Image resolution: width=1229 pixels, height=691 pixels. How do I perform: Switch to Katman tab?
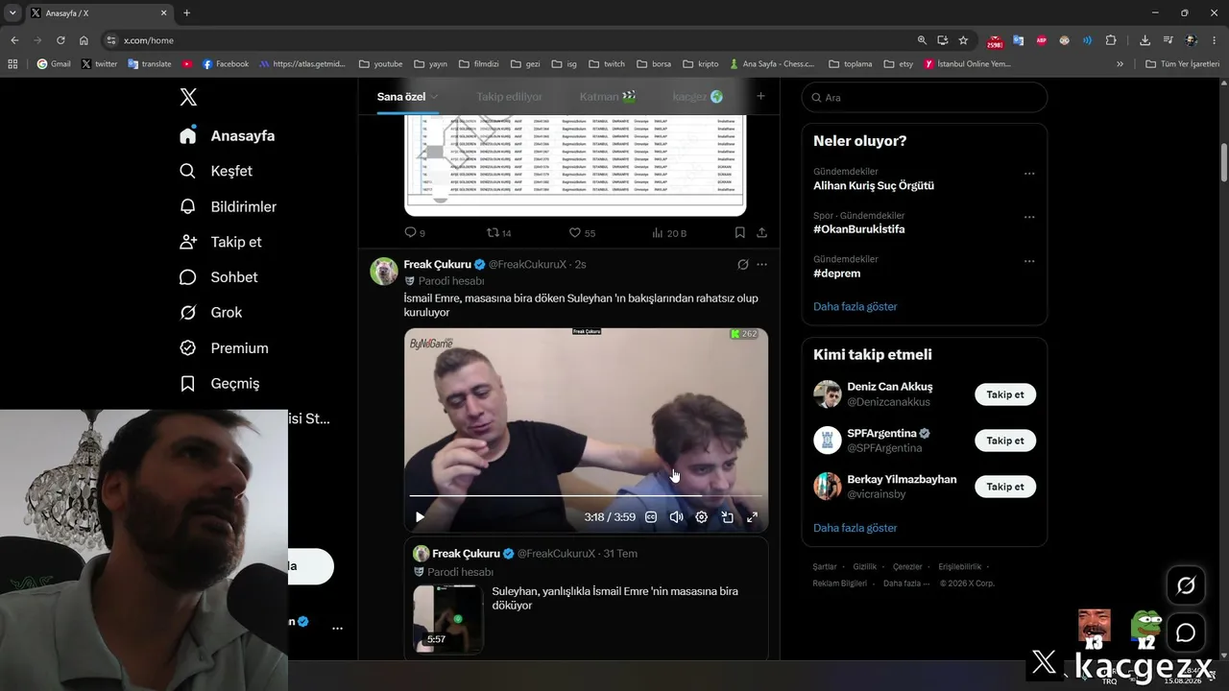point(608,97)
